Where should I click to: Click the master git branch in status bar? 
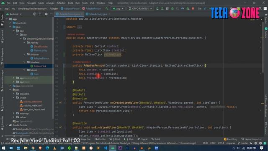pyautogui.click(x=243, y=143)
